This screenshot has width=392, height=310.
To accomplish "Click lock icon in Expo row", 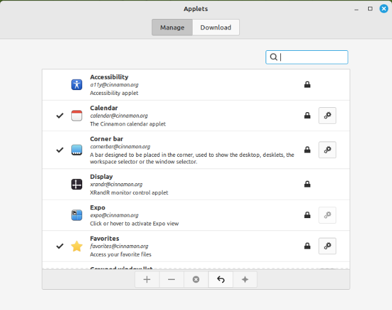I will 307,215.
